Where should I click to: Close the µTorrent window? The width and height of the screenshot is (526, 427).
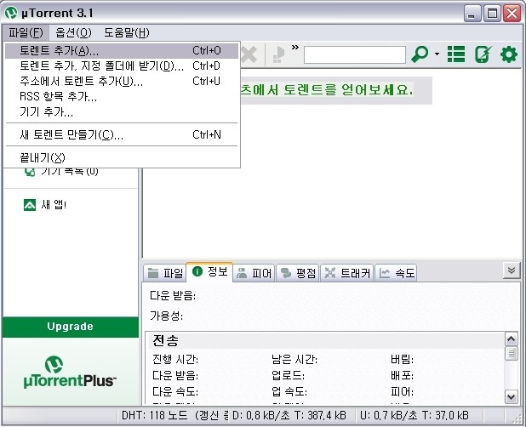(512, 14)
